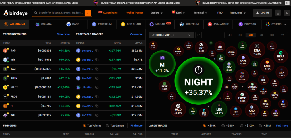Select the Top Volume radio button

coord(84,125)
